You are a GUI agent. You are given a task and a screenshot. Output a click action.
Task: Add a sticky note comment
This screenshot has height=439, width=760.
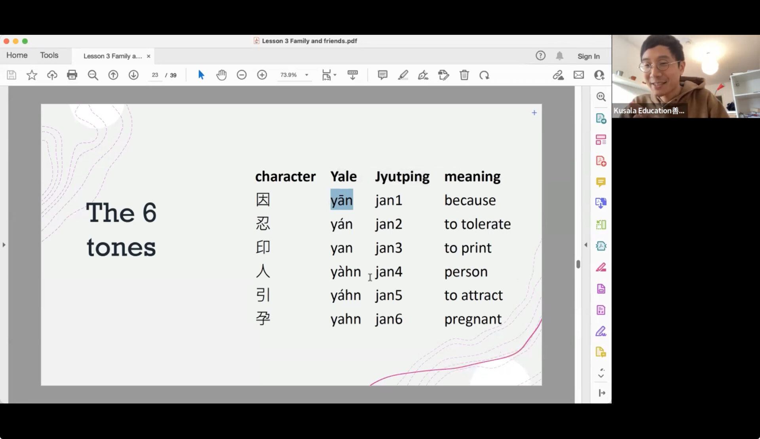coord(382,75)
